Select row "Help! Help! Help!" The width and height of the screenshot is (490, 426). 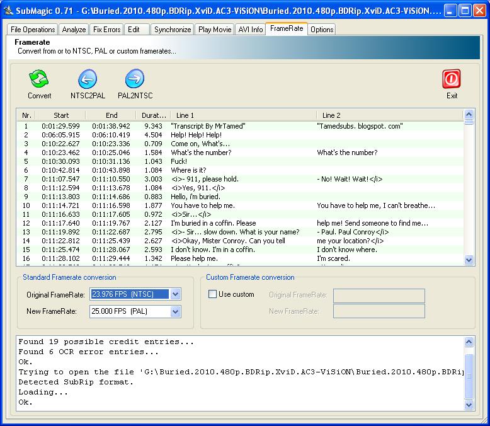pyautogui.click(x=240, y=135)
